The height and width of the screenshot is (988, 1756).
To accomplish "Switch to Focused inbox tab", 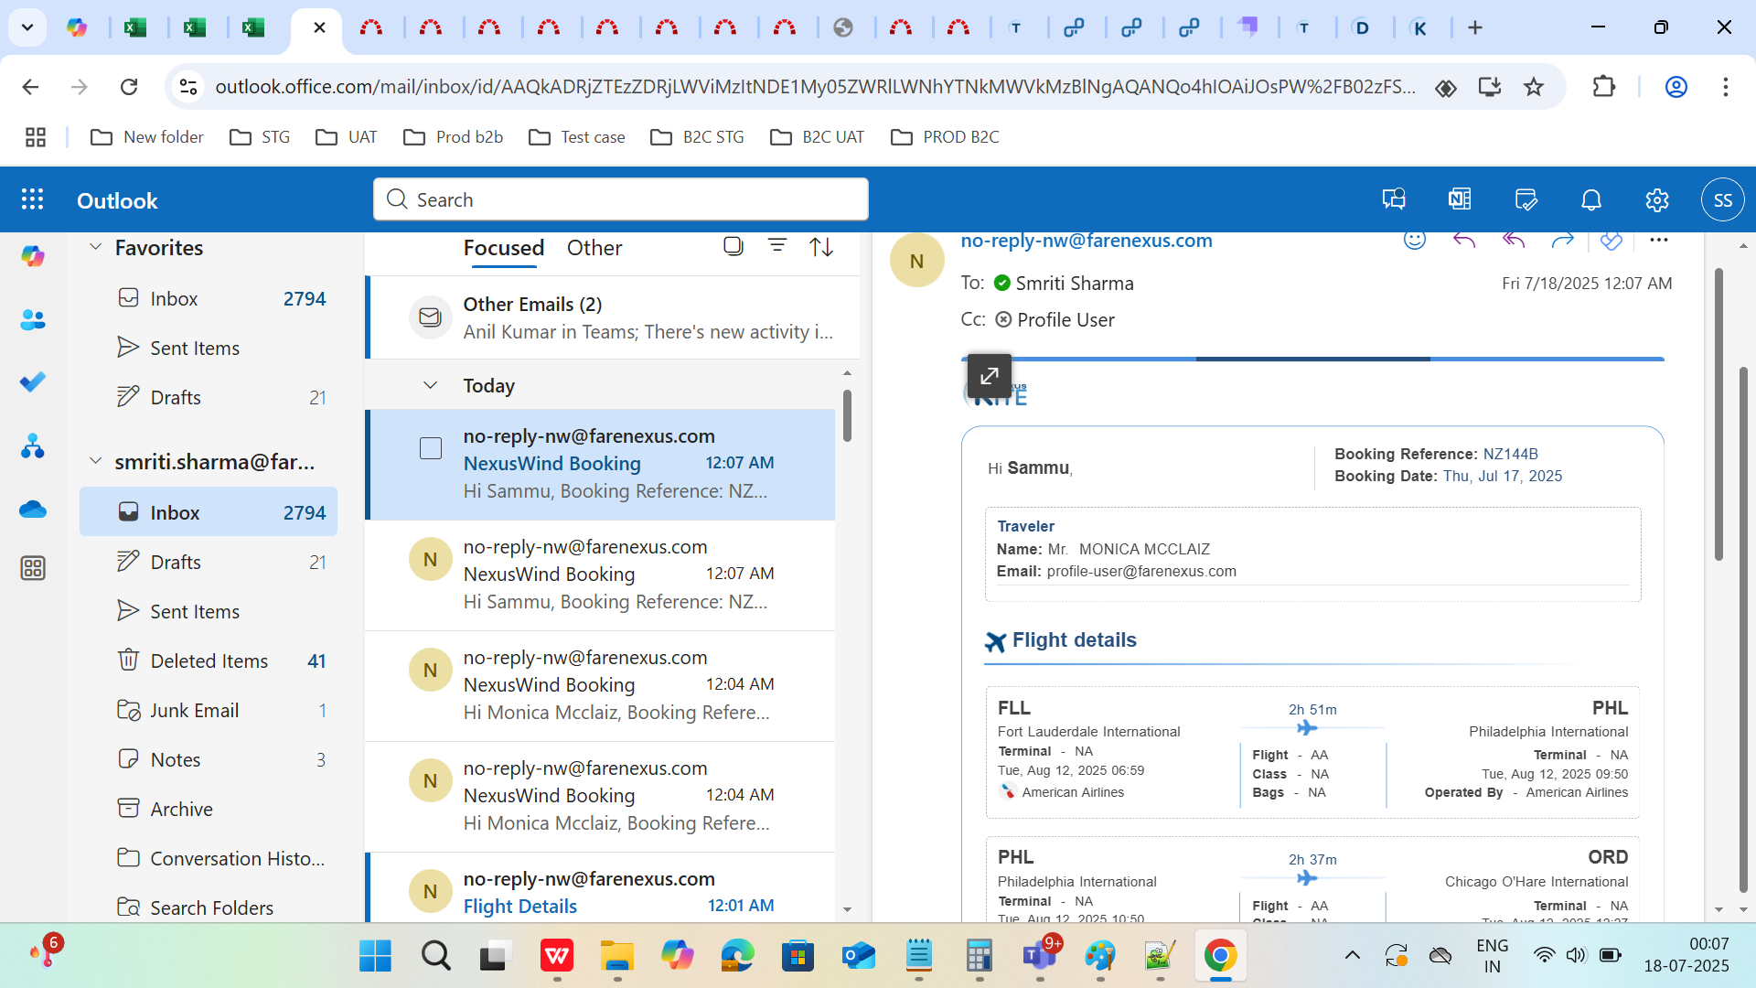I will (504, 248).
